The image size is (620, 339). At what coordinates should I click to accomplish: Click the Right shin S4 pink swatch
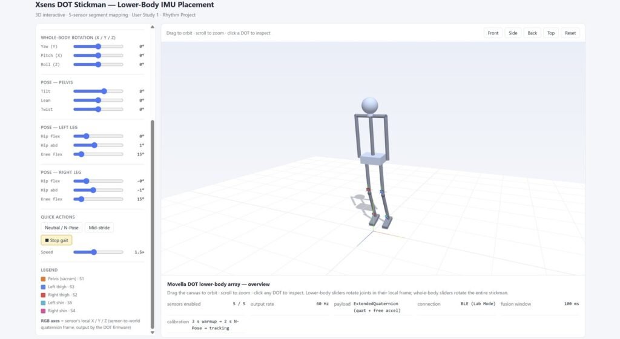pos(43,311)
